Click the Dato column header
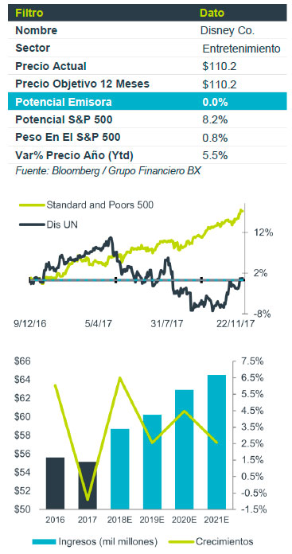 [212, 13]
